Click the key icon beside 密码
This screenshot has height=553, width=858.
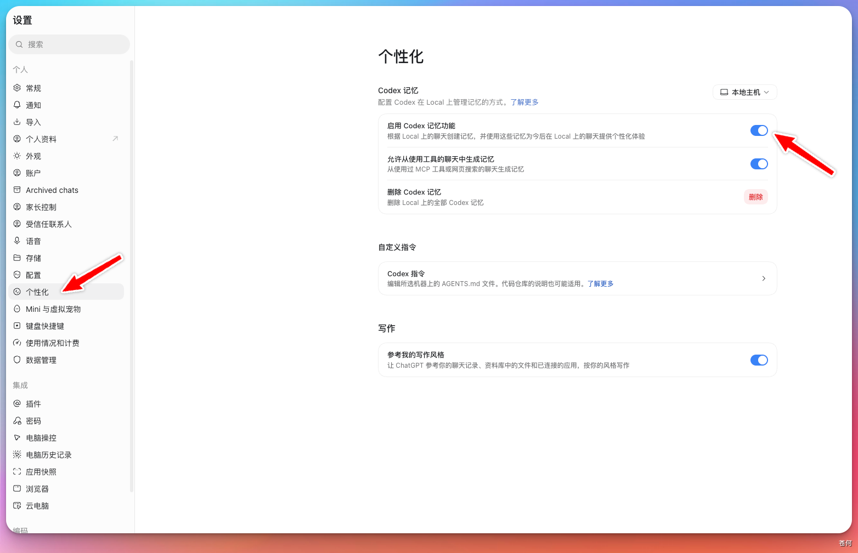coord(17,420)
